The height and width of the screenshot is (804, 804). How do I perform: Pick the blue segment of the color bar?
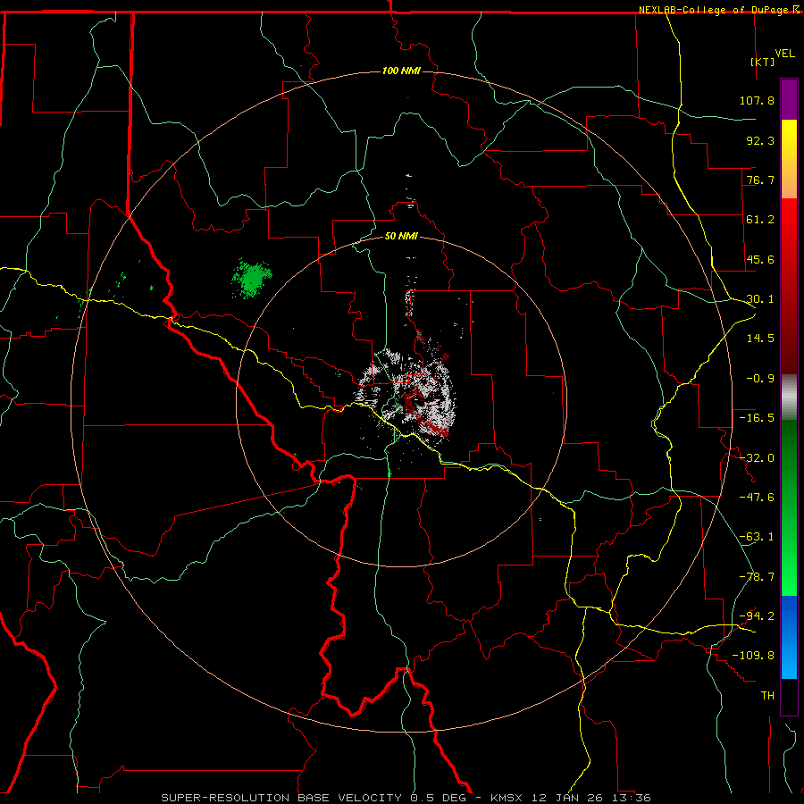789,637
